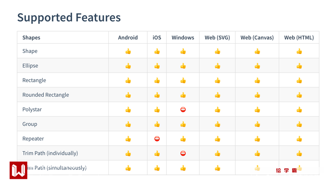
Task: Click the Polystar Android thumbs-up icon
Action: 128,109
